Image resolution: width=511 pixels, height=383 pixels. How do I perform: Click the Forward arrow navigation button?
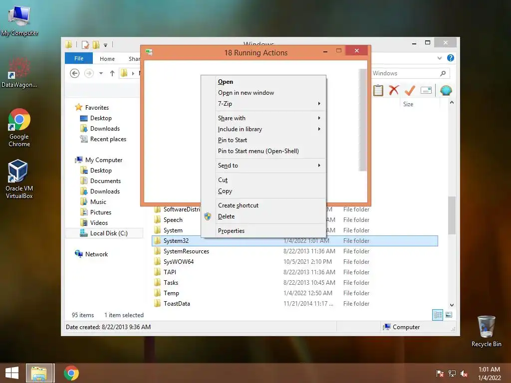click(x=89, y=73)
